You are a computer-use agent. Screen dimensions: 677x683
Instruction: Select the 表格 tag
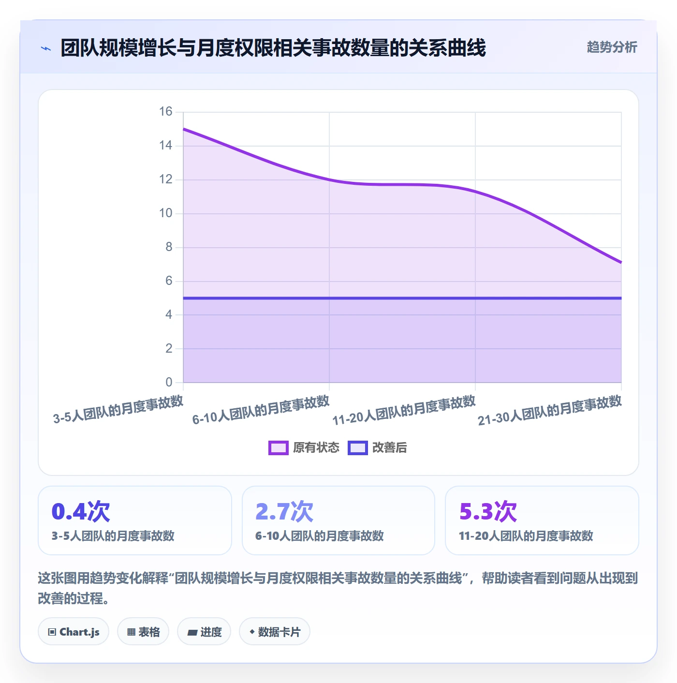(143, 631)
